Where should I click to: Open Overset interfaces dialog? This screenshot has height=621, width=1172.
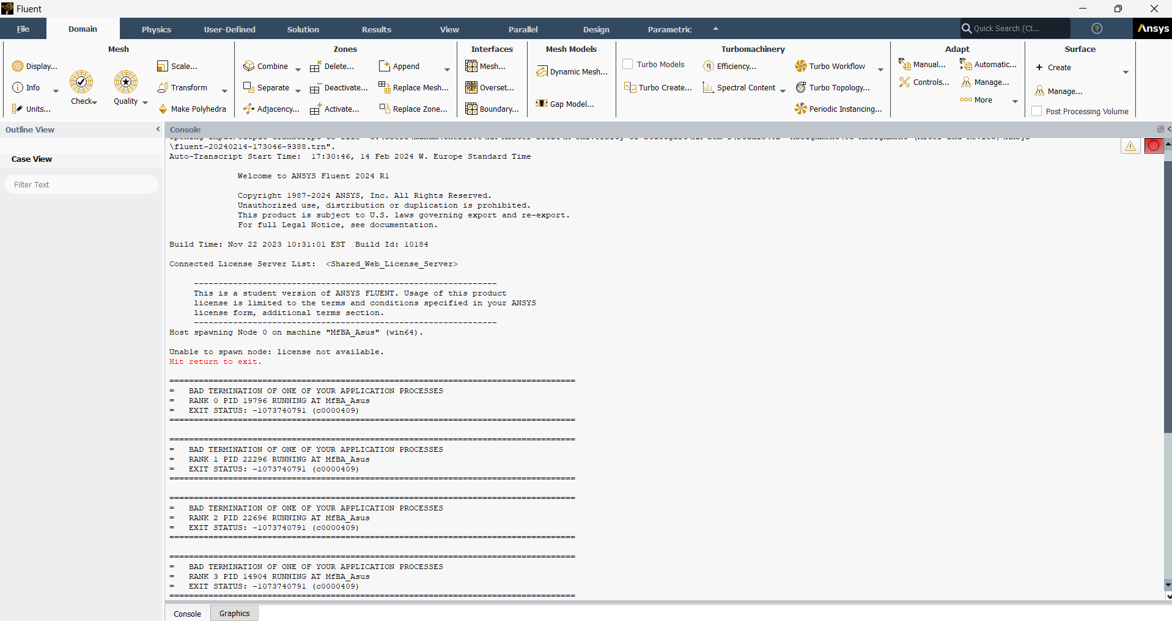coord(490,87)
